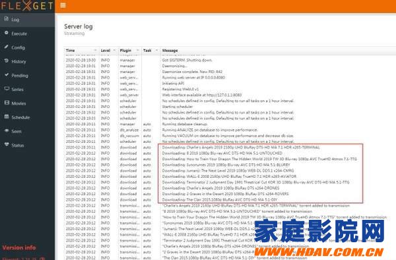396x260 pixels.
Task: Open the Task column menu arrow
Action: [156, 51]
